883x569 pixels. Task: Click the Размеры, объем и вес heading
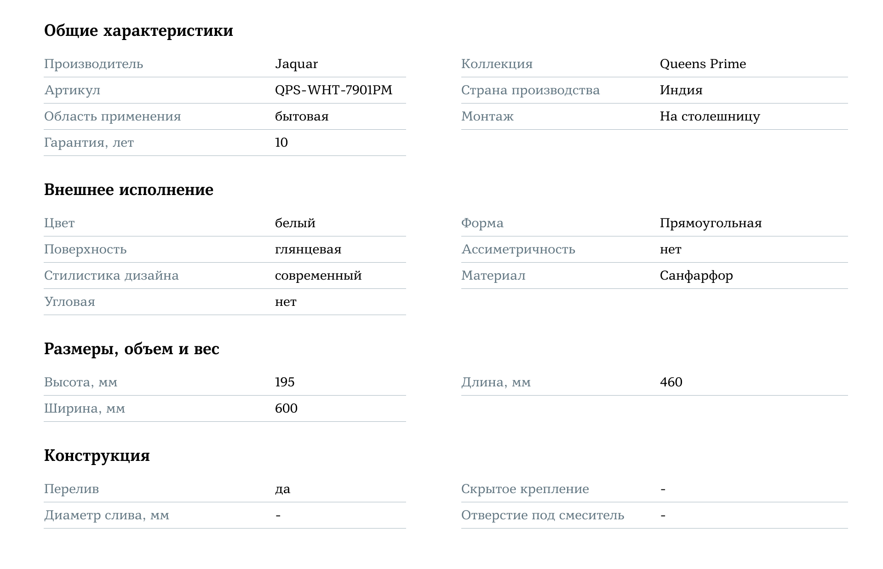[132, 349]
